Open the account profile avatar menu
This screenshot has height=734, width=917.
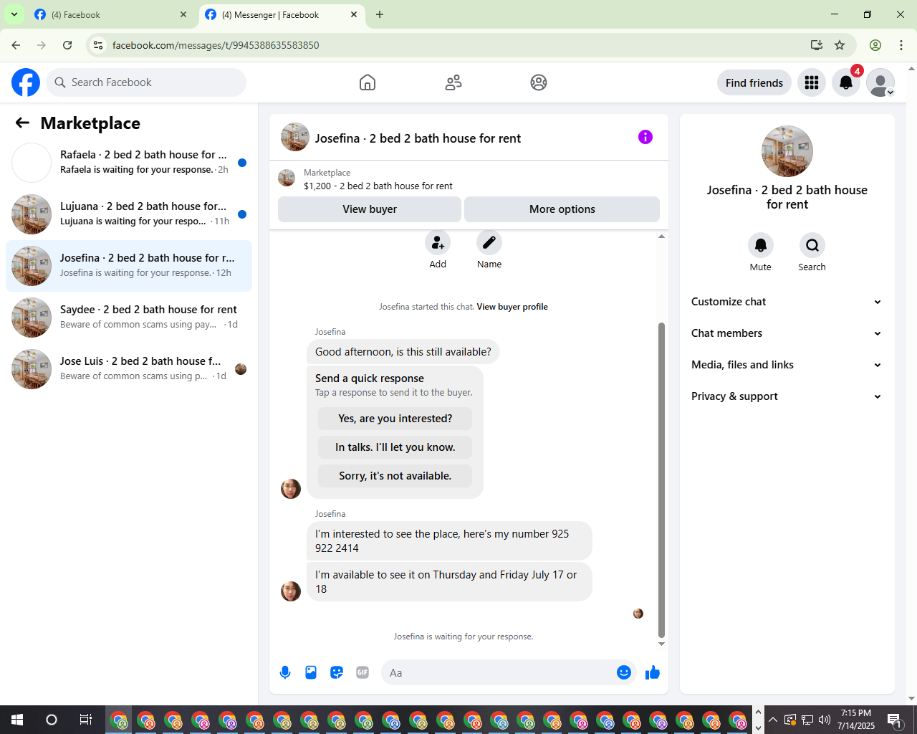point(880,82)
